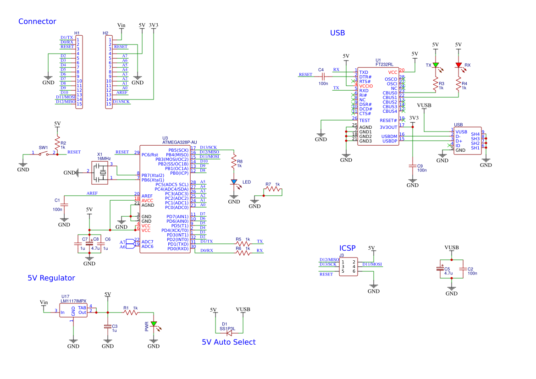The height and width of the screenshot is (379, 536).
Task: Select the 3V3 power label above H2
Action: click(154, 25)
